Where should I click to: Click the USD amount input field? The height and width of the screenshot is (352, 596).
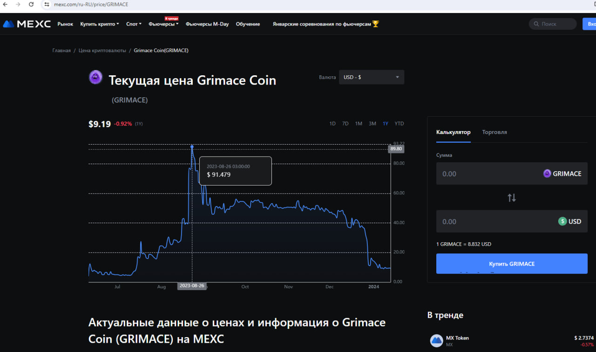pyautogui.click(x=512, y=221)
